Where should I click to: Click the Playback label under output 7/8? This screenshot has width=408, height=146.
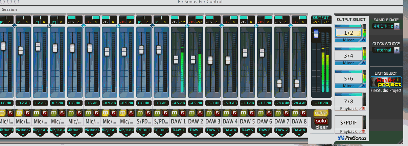[348, 109]
